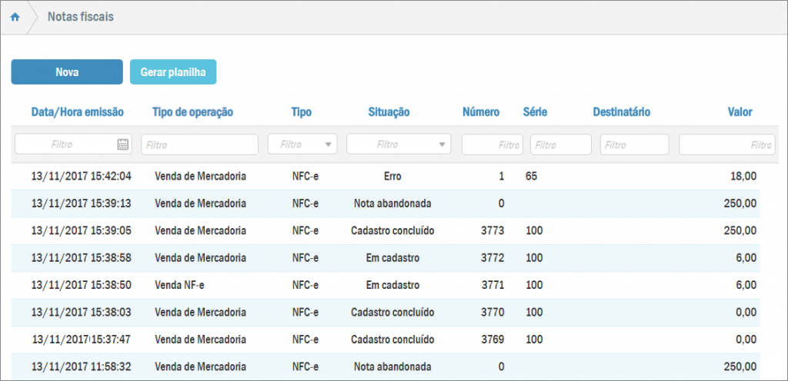The width and height of the screenshot is (788, 381).
Task: Click the Tipo de operação filter field
Action: tap(199, 144)
